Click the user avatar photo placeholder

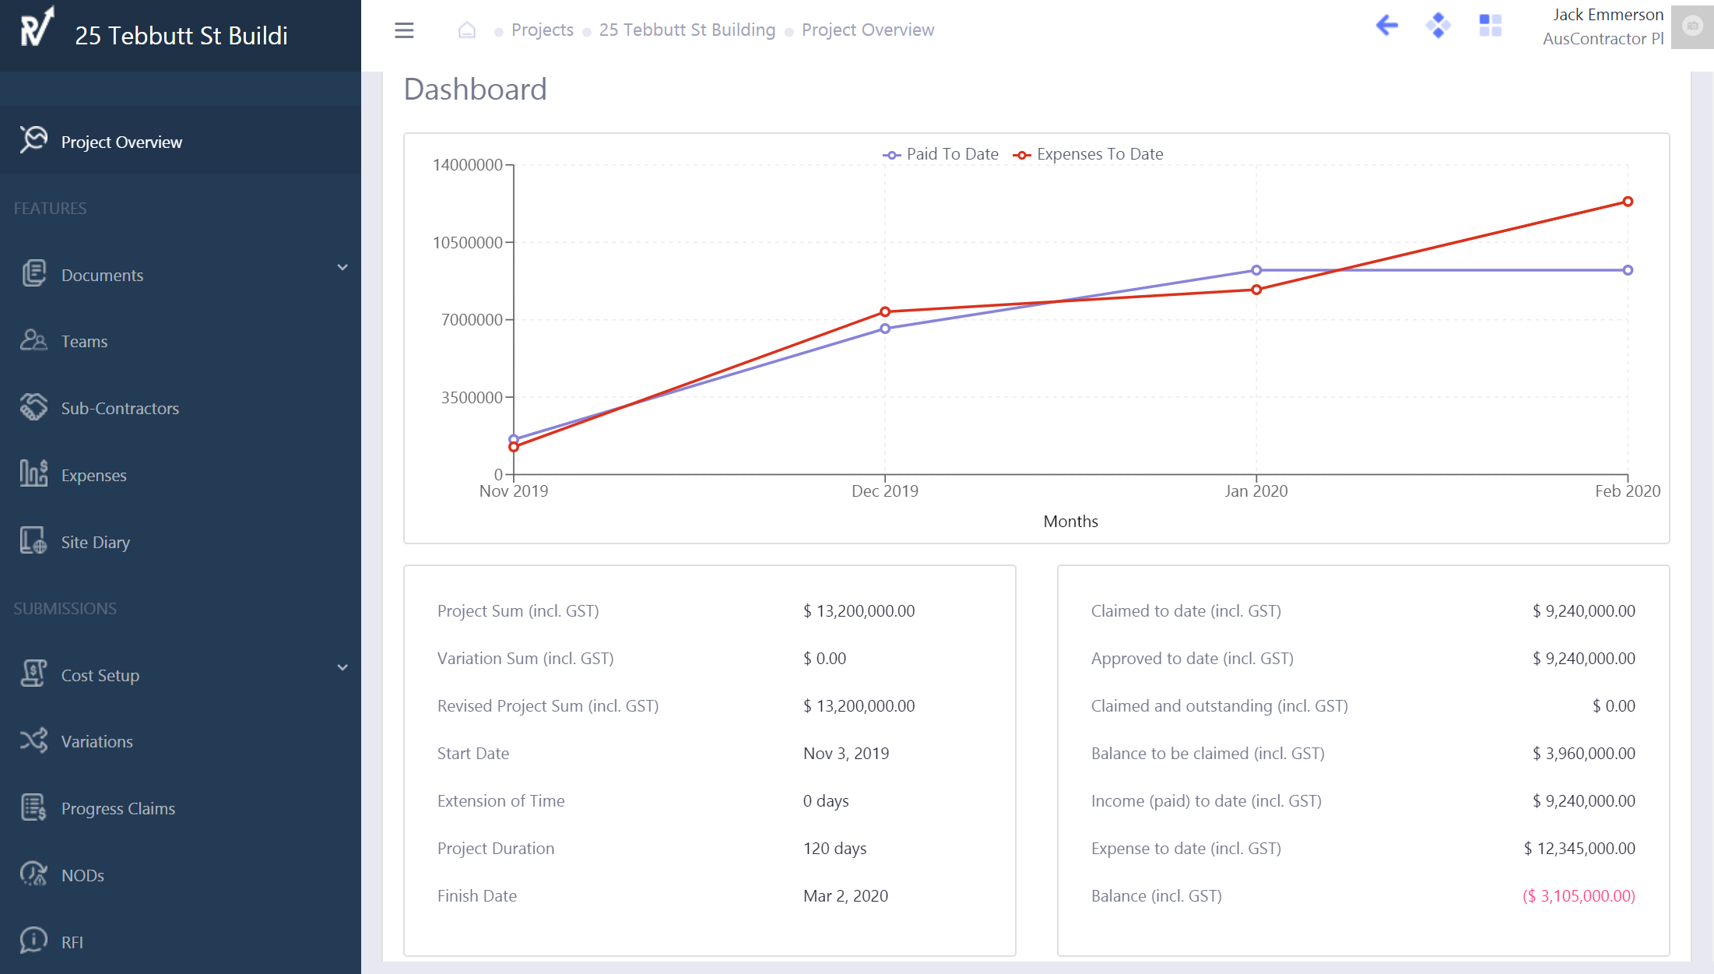pyautogui.click(x=1690, y=28)
